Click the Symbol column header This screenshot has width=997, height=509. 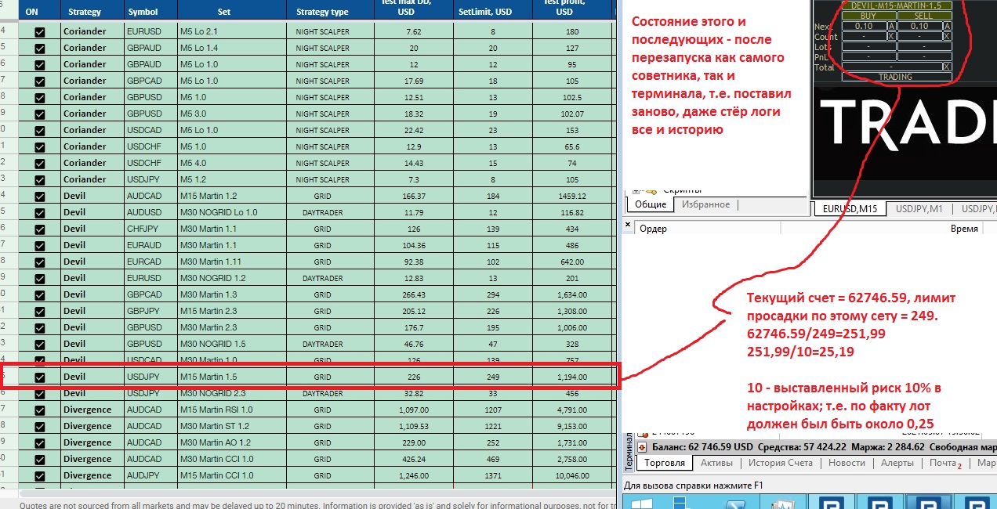(x=142, y=12)
